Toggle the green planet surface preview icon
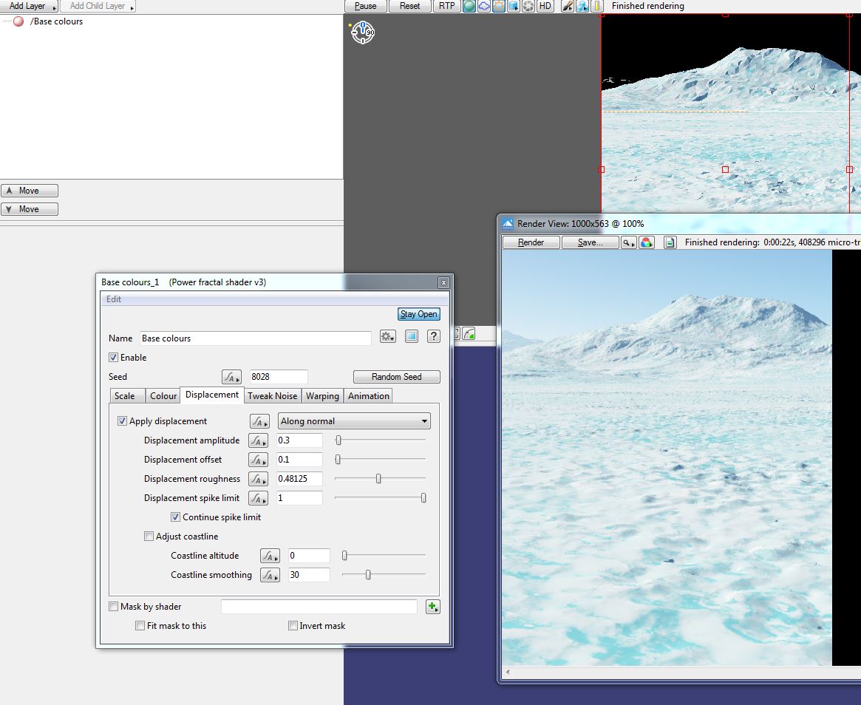This screenshot has height=705, width=861. 469,6
